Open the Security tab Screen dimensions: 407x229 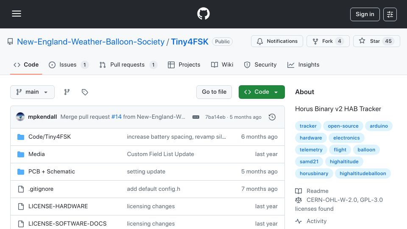point(260,64)
